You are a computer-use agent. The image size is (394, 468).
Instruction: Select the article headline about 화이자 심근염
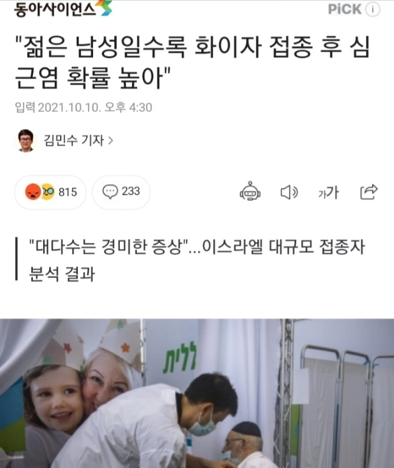[x=193, y=63]
